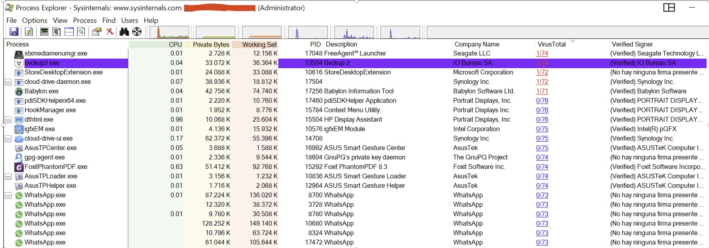Sort by the Working Set column header
Image resolution: width=709 pixels, height=248 pixels.
point(255,44)
